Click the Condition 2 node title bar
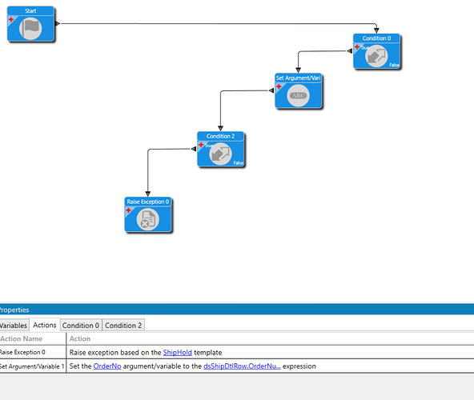This screenshot has height=400, width=474. click(x=221, y=136)
